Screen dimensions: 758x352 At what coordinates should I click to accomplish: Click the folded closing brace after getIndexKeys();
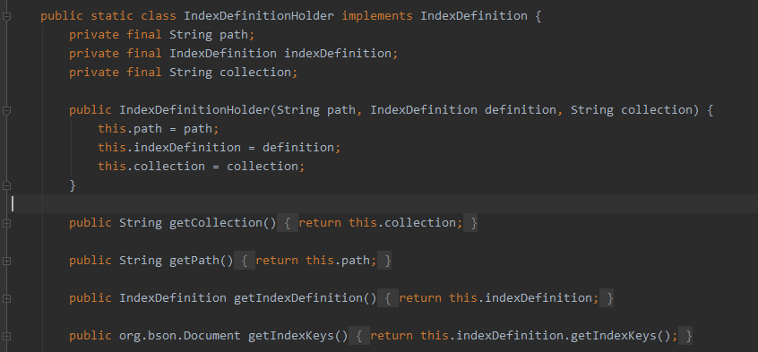tap(685, 336)
